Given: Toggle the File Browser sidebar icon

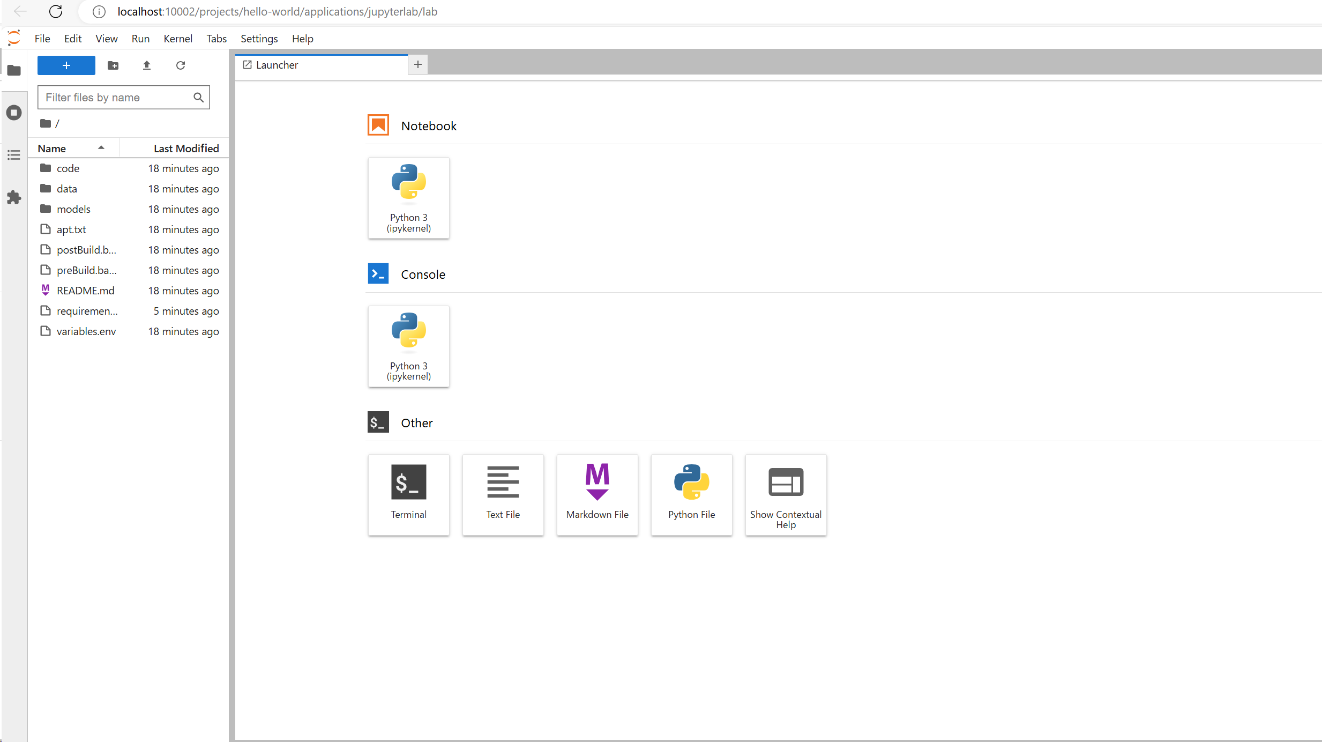Looking at the screenshot, I should pyautogui.click(x=14, y=70).
